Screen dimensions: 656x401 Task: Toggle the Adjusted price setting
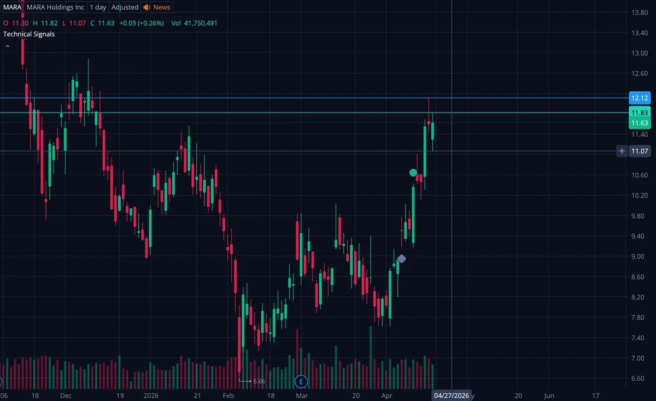point(125,7)
